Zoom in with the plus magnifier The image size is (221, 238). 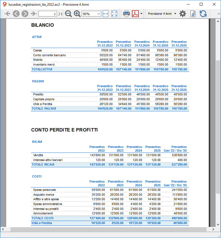click(77, 14)
